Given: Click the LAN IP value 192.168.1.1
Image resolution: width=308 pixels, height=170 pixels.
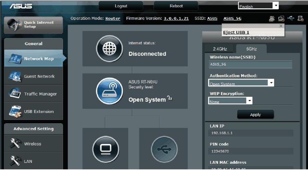Looking at the screenshot, I should tap(222, 133).
